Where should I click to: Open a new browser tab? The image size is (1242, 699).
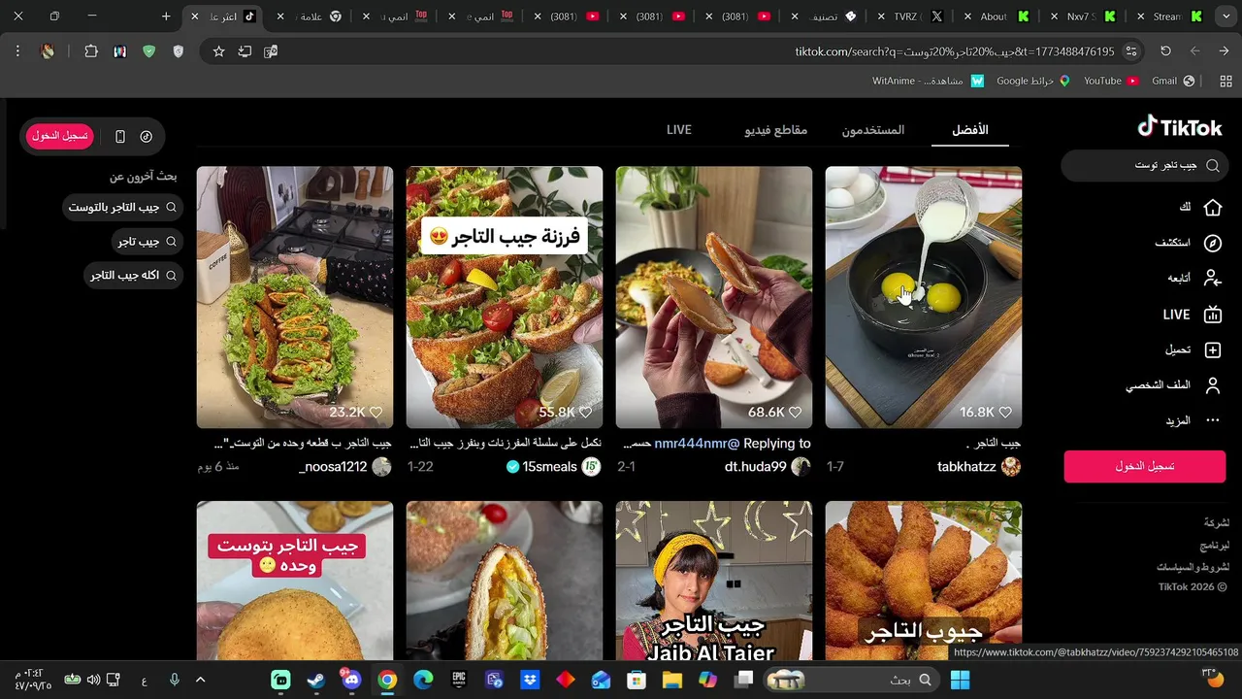[x=166, y=17]
